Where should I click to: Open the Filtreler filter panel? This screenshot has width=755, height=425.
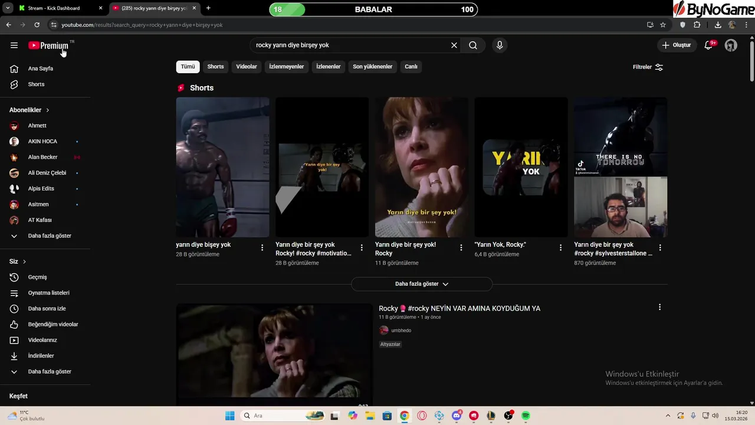pyautogui.click(x=648, y=67)
